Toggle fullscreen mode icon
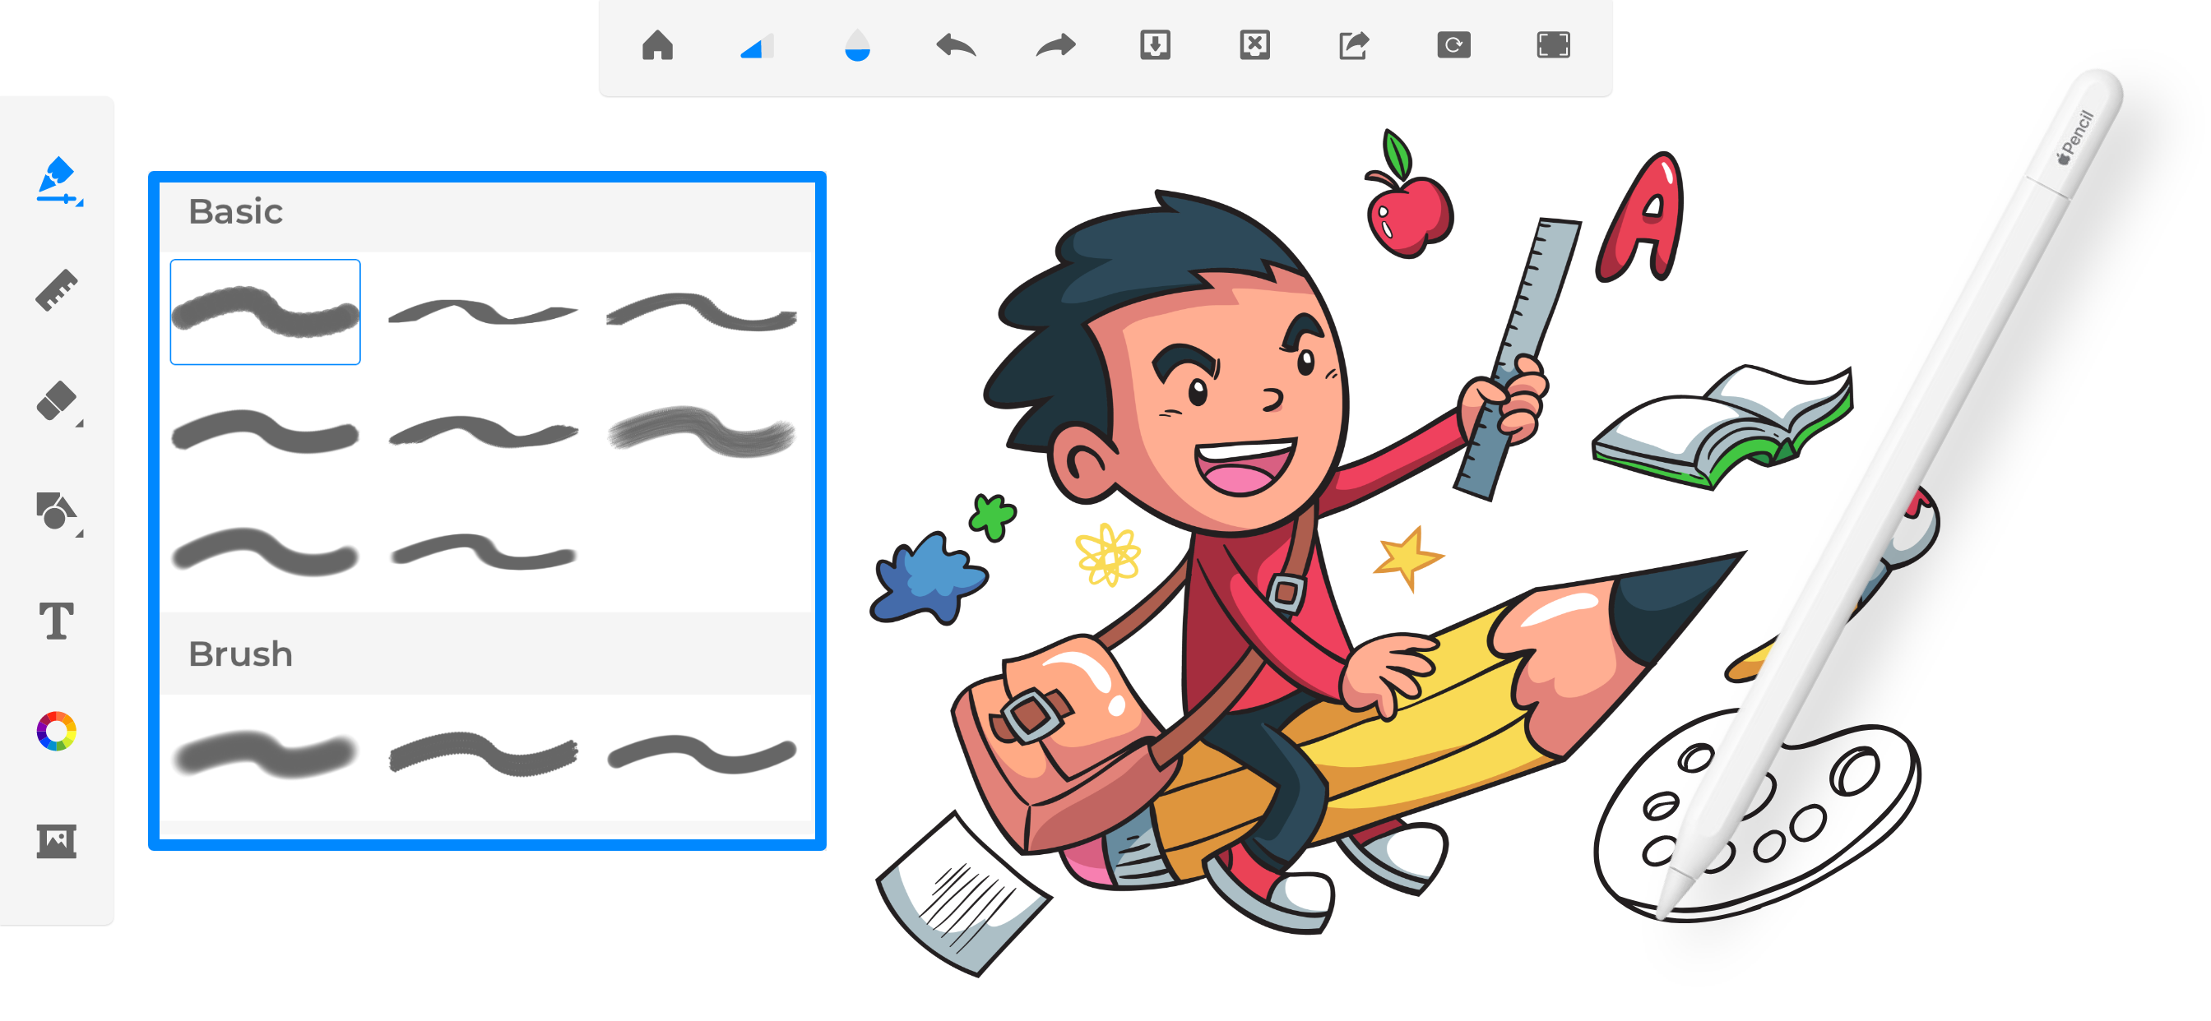The image size is (2211, 1021). click(x=1553, y=45)
